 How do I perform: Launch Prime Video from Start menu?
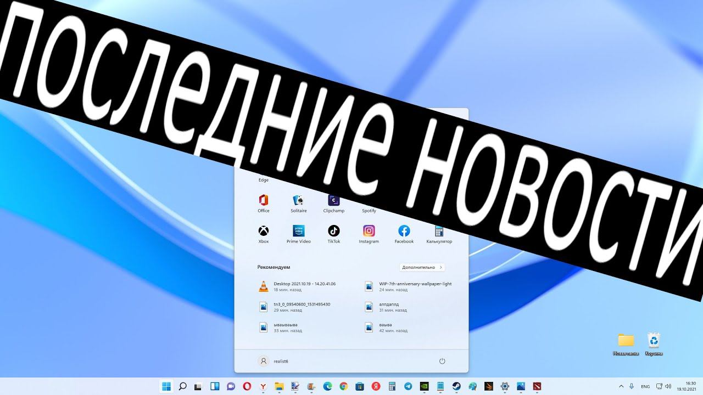(298, 234)
